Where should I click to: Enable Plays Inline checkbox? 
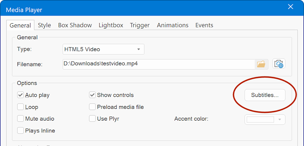click(21, 130)
